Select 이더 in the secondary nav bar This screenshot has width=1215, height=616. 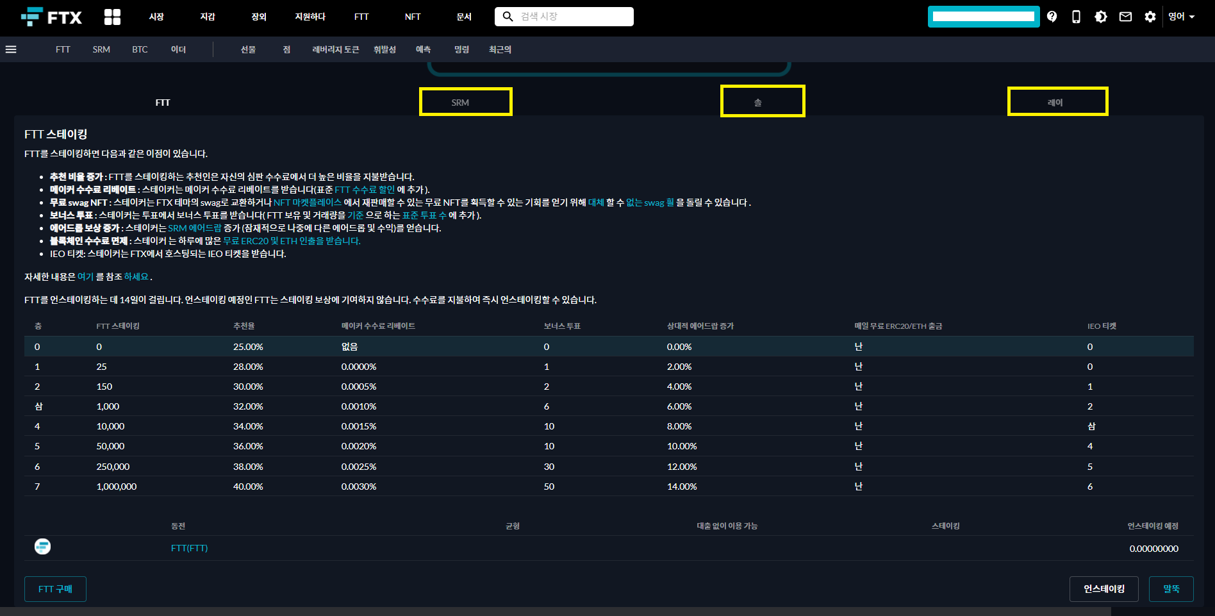178,49
